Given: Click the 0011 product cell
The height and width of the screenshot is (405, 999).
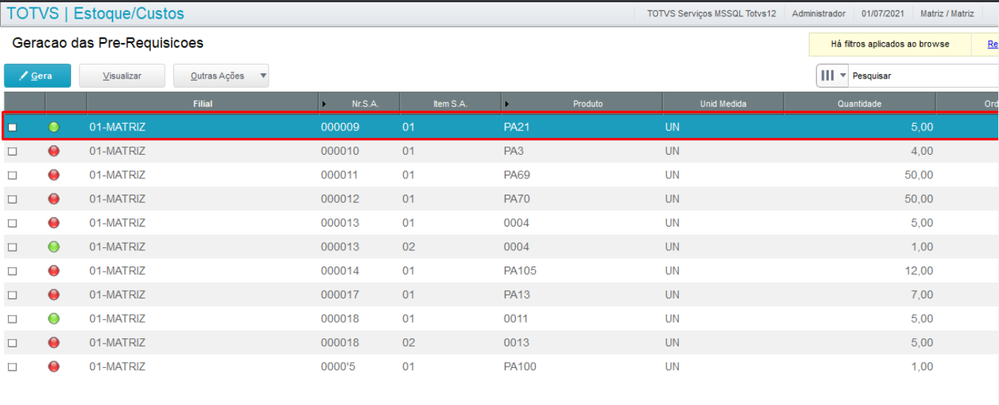Looking at the screenshot, I should coord(516,318).
